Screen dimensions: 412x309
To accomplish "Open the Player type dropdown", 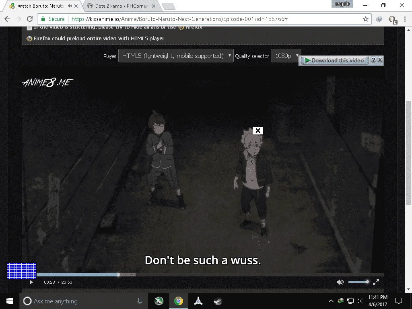I will pos(176,56).
